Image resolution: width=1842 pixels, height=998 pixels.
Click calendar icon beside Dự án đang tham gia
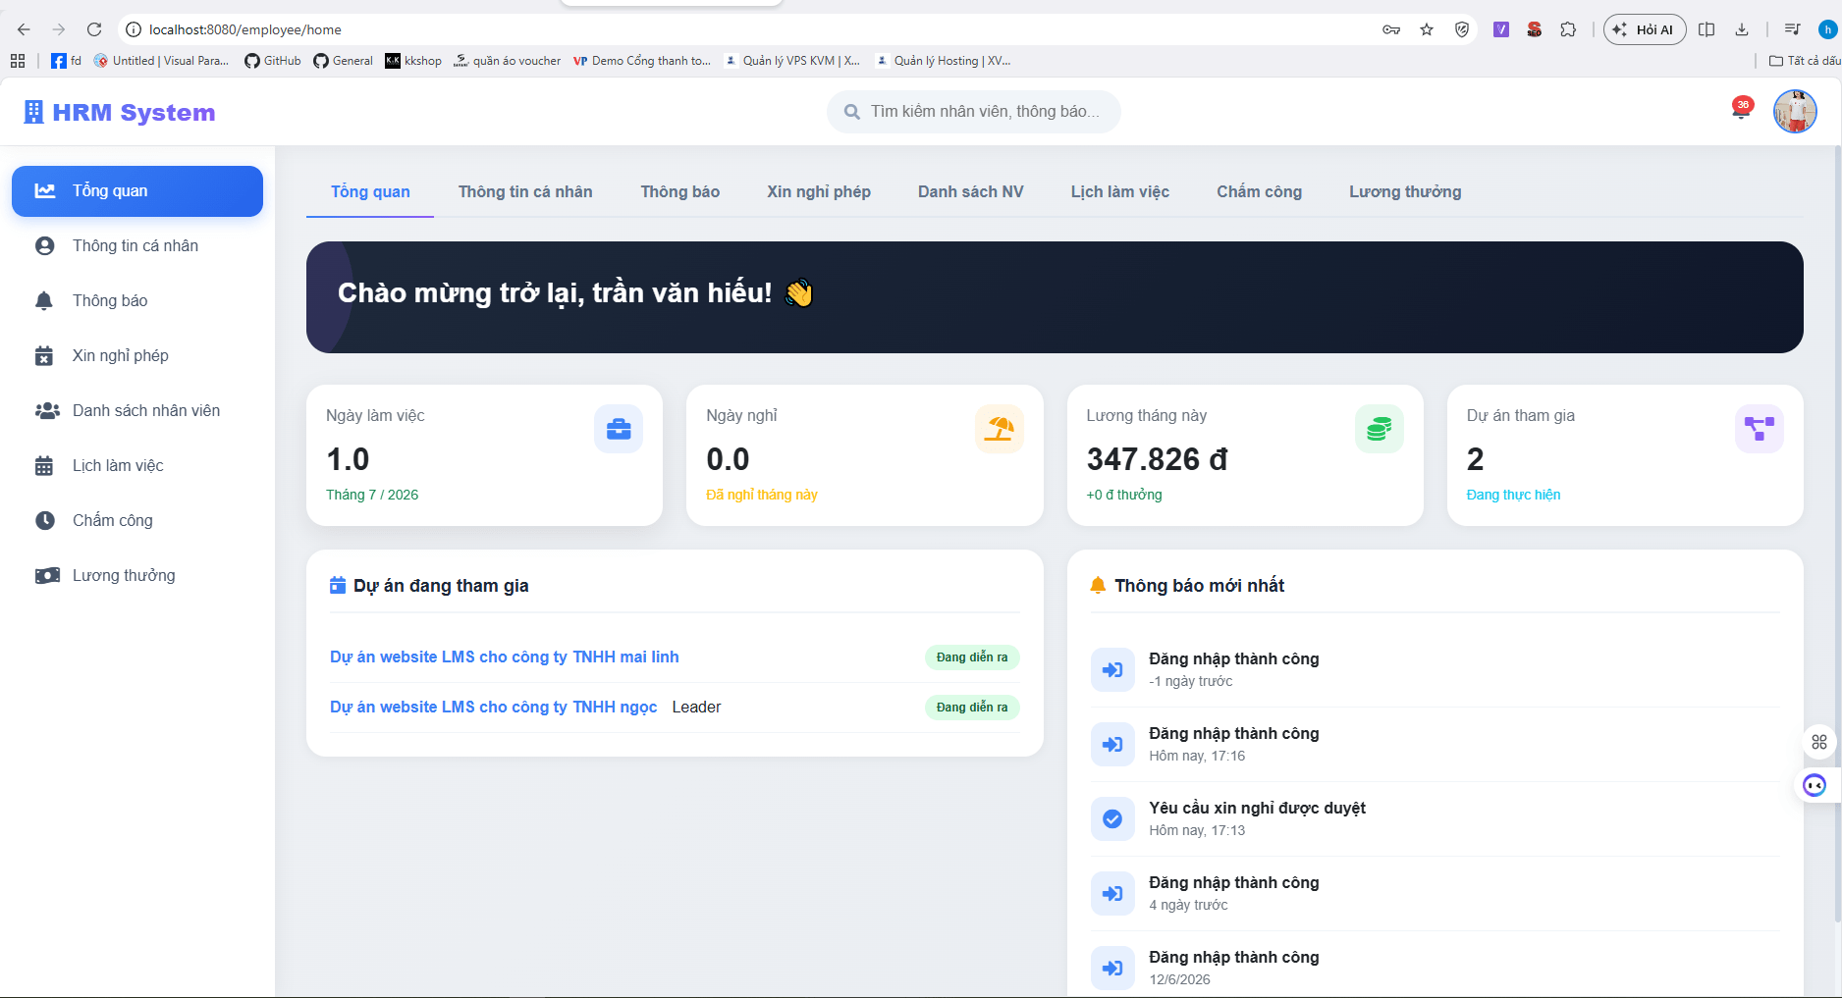pyautogui.click(x=338, y=585)
